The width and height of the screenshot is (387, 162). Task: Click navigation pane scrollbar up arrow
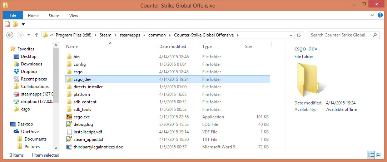[56, 45]
